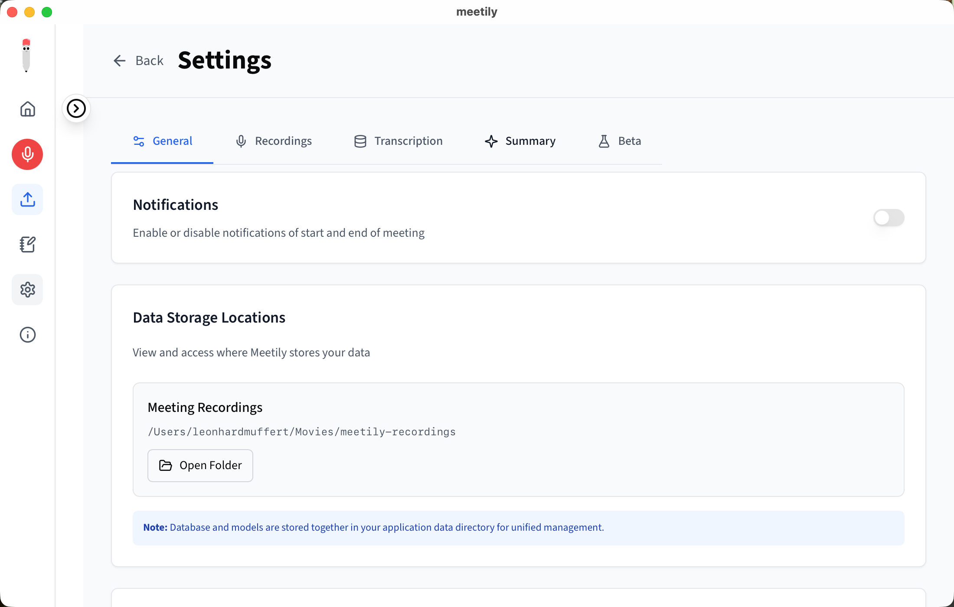The height and width of the screenshot is (607, 954).
Task: Open the meeting notes notebook icon
Action: (x=27, y=245)
